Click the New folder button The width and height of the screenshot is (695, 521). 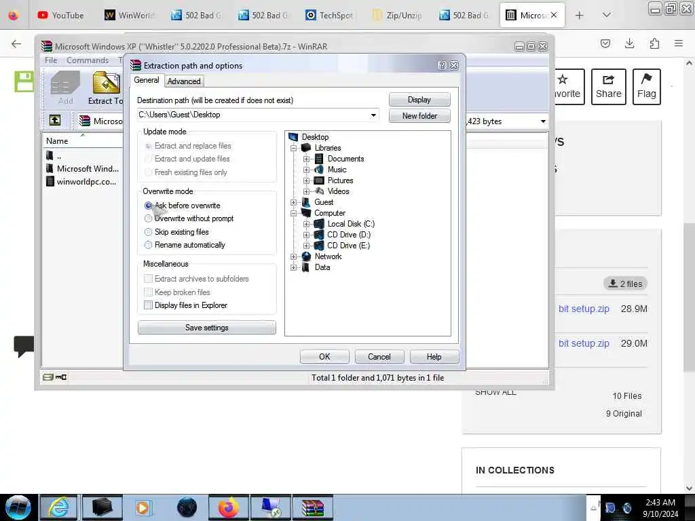point(419,115)
